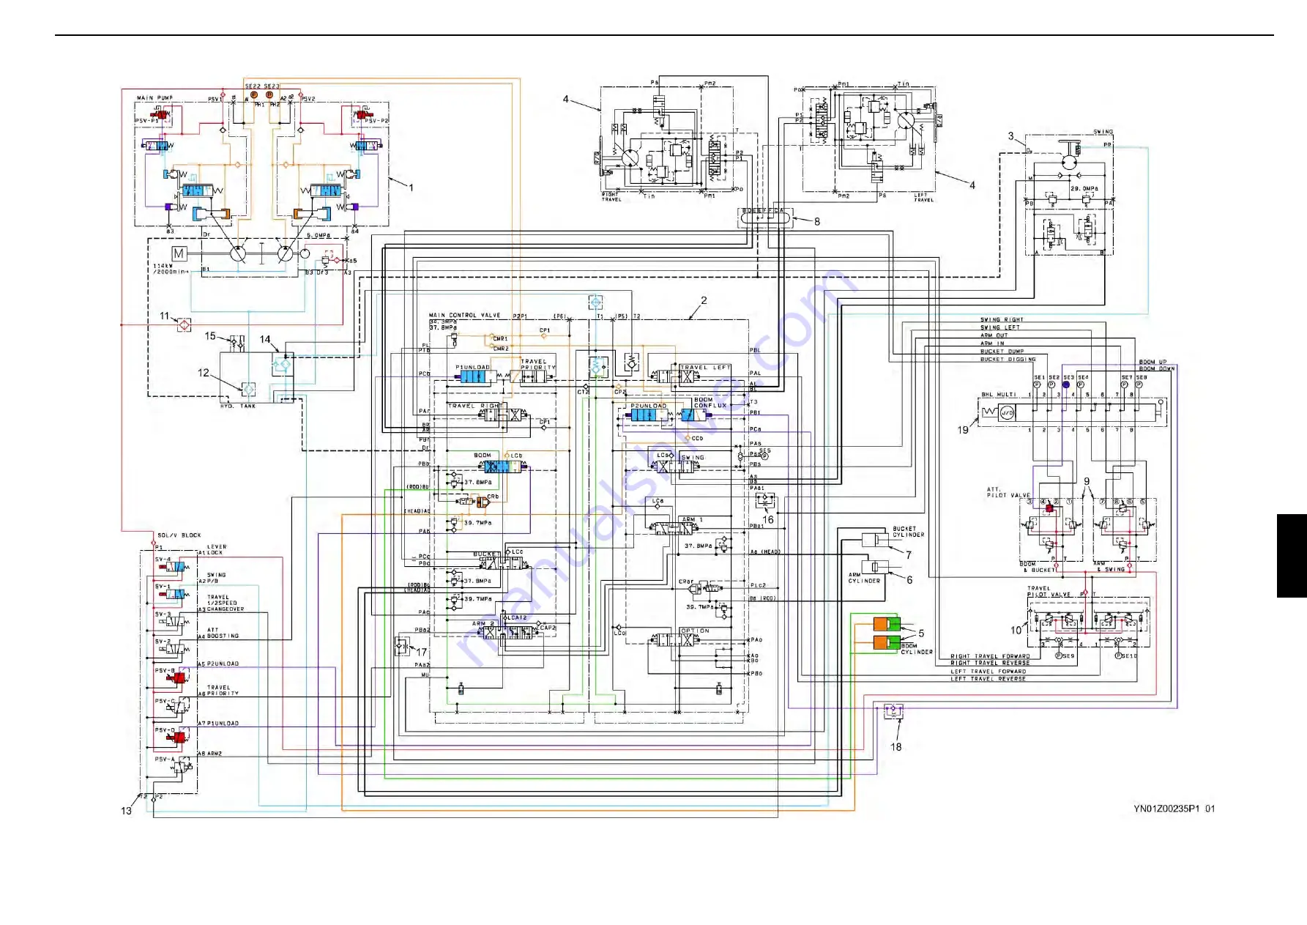Select the SE10 travel pressure sensor symbol

1119,655
